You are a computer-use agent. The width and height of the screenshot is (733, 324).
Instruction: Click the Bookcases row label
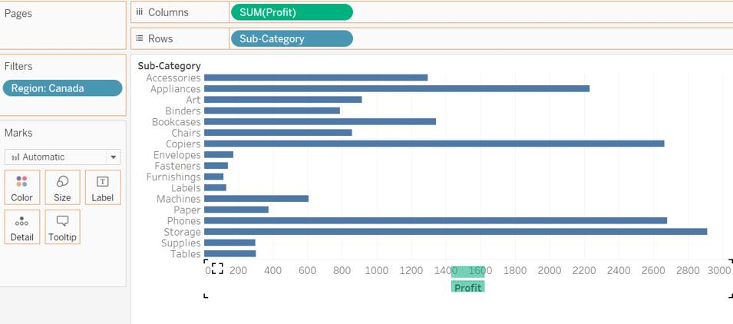176,122
